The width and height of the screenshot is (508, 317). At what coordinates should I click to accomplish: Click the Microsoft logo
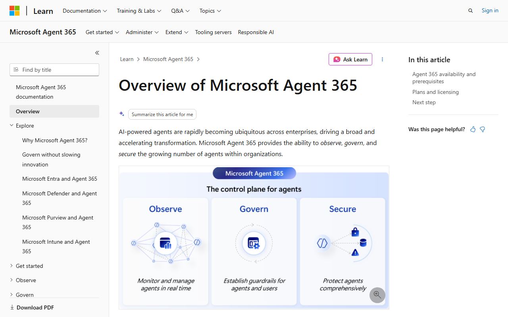tap(15, 11)
